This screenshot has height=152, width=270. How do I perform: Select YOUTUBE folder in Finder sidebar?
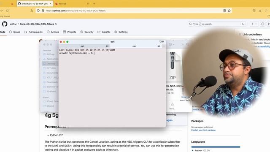[x=50, y=78]
